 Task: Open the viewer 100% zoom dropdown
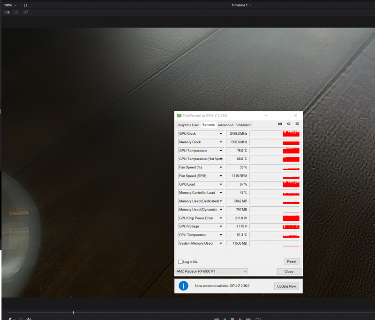[x=10, y=5]
